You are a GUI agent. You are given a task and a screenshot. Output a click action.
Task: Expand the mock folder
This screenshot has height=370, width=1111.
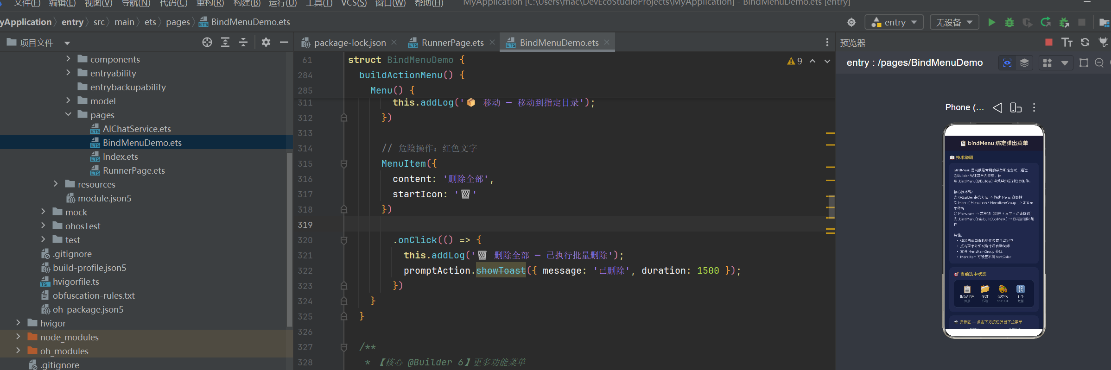coord(43,212)
